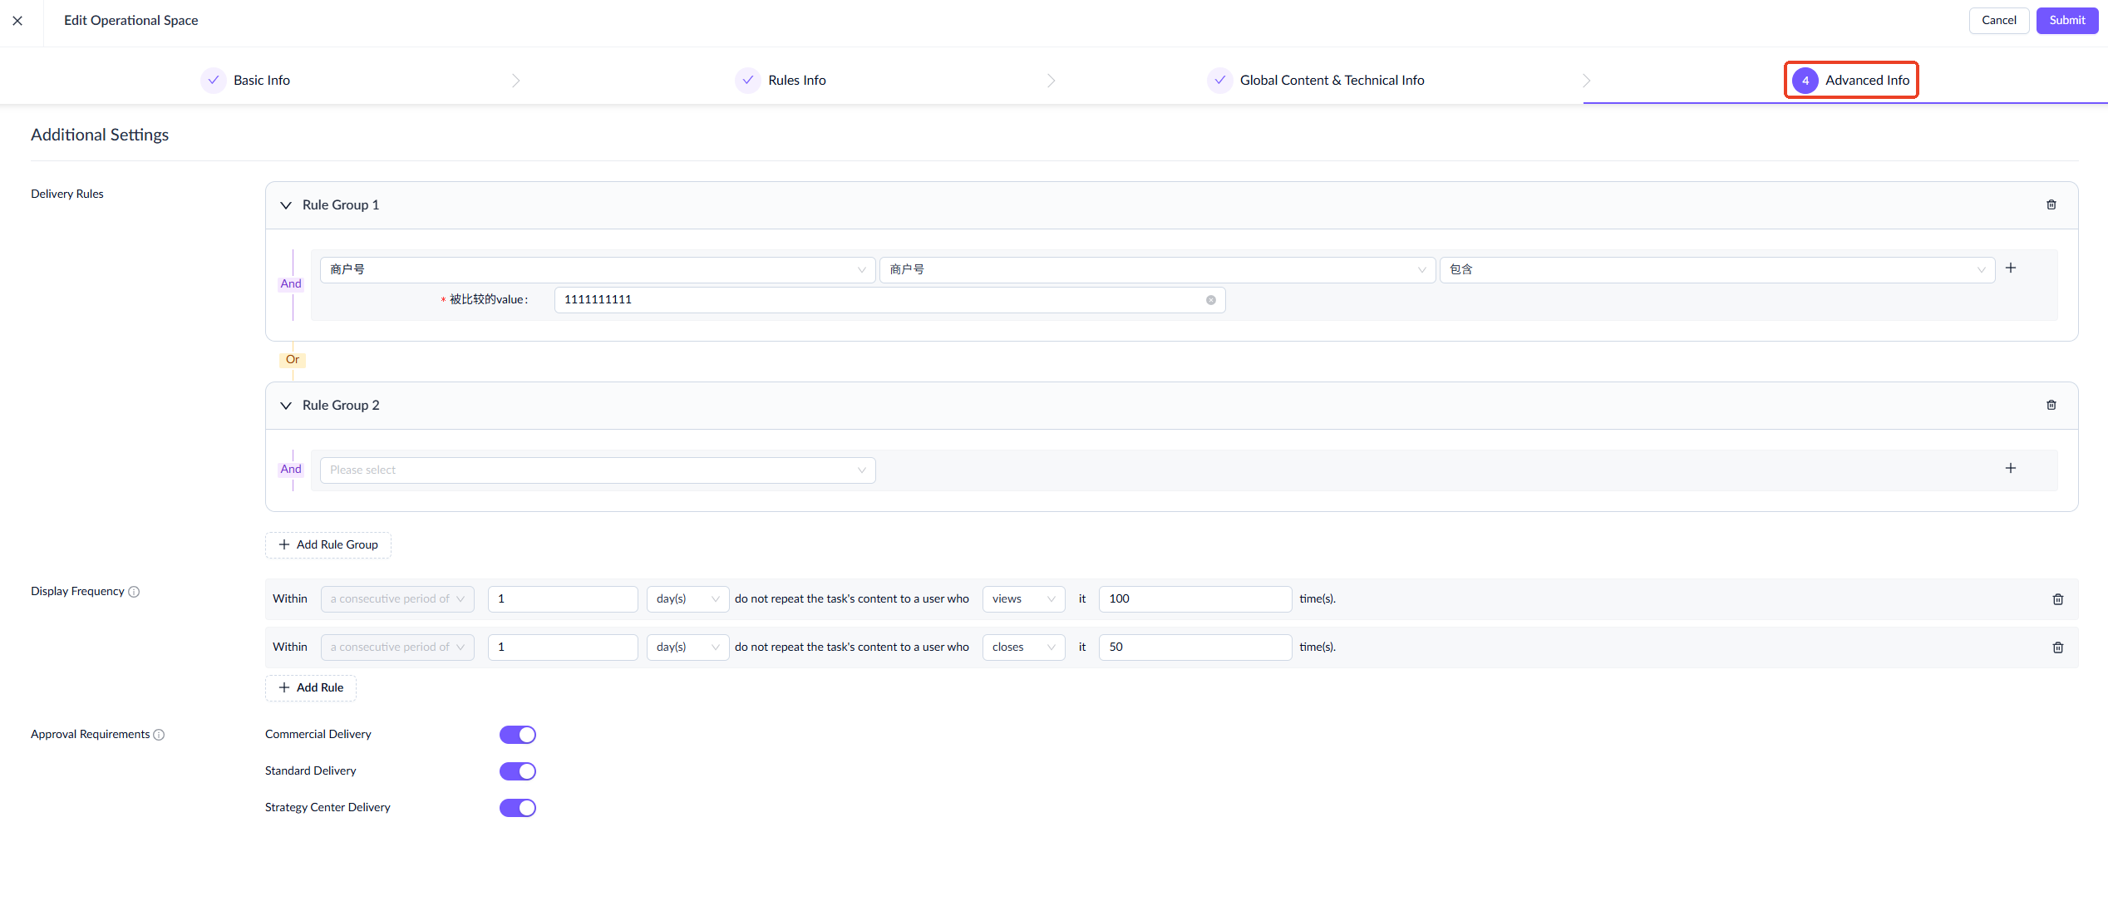
Task: Delete the views frequency rule
Action: [2057, 599]
